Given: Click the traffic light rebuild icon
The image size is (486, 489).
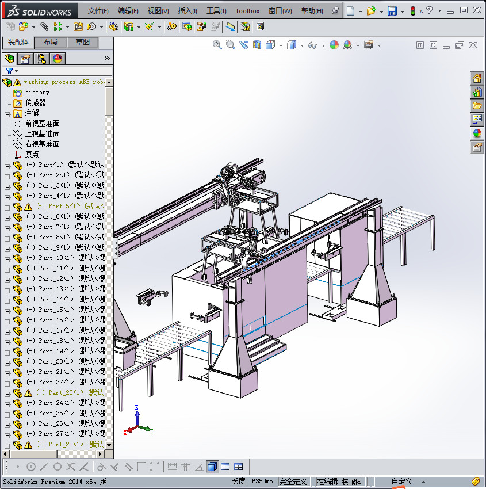Looking at the screenshot, I should coord(412,11).
